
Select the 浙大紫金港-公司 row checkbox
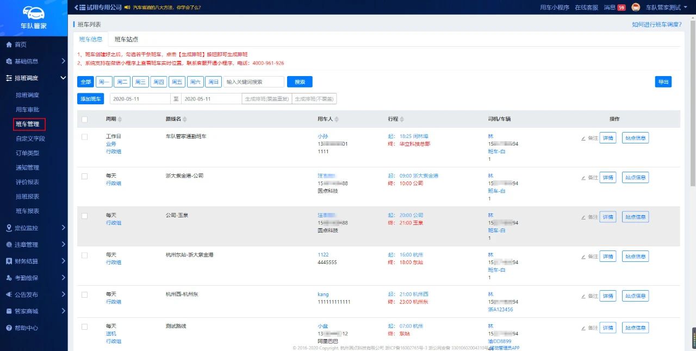[84, 177]
